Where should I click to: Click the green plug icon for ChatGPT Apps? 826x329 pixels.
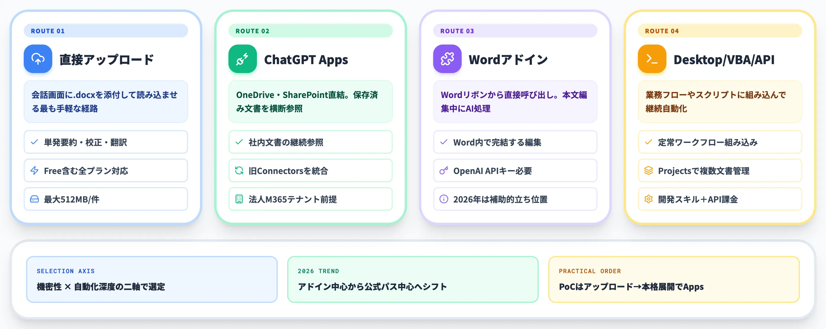tap(242, 59)
